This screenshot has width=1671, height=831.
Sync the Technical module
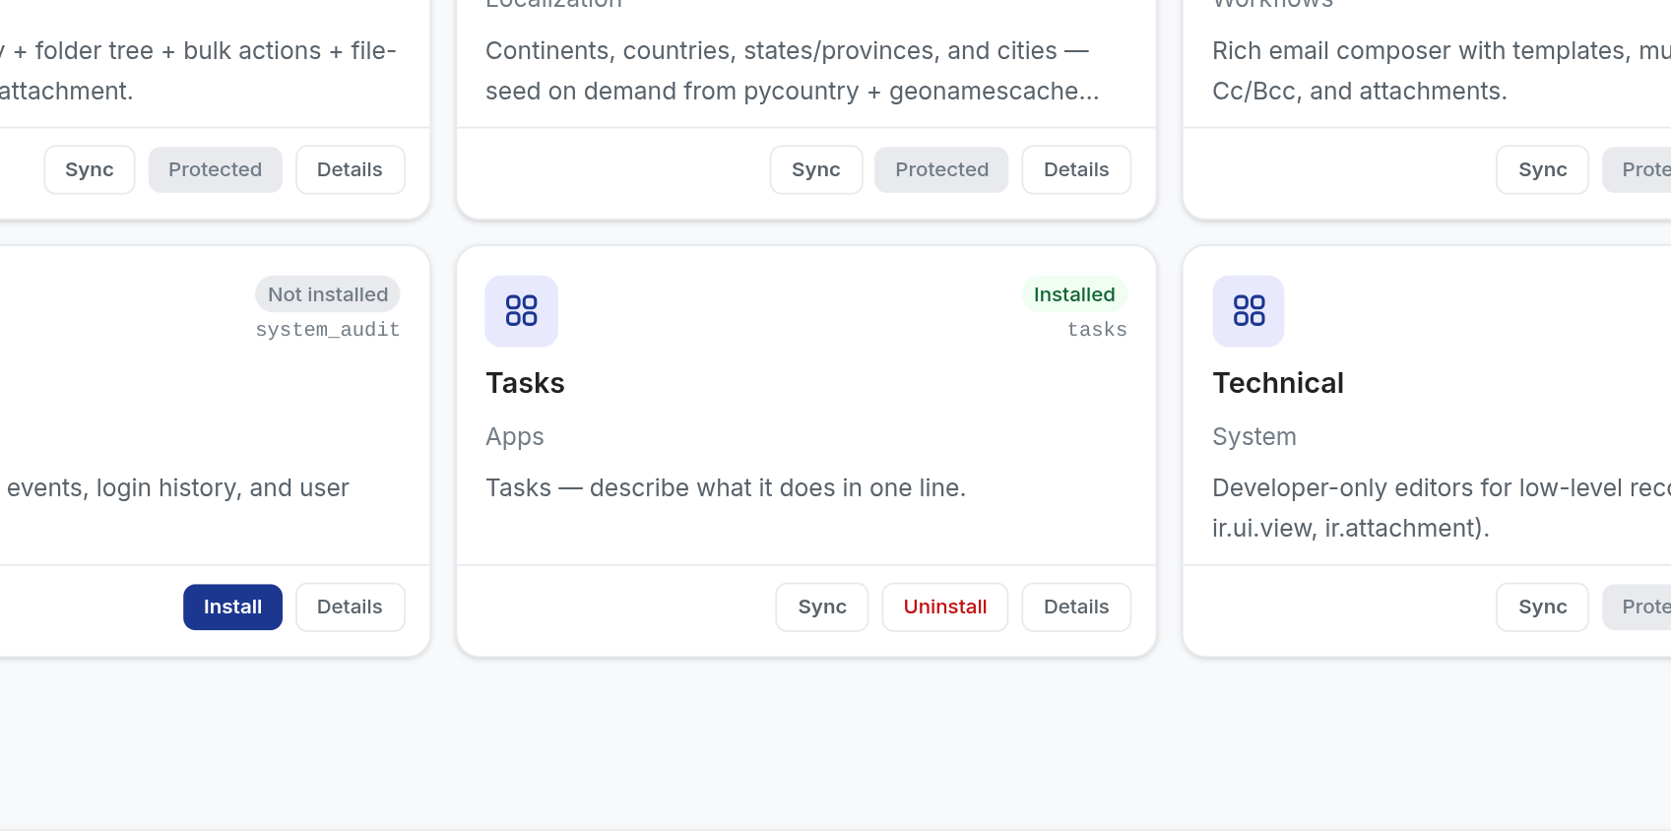1542,607
